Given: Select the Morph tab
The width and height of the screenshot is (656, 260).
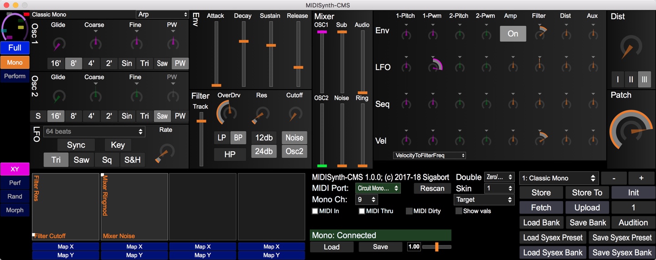Looking at the screenshot, I should click(15, 210).
